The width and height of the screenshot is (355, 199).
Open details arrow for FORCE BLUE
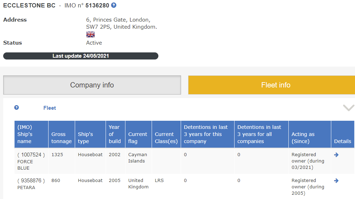(x=336, y=155)
